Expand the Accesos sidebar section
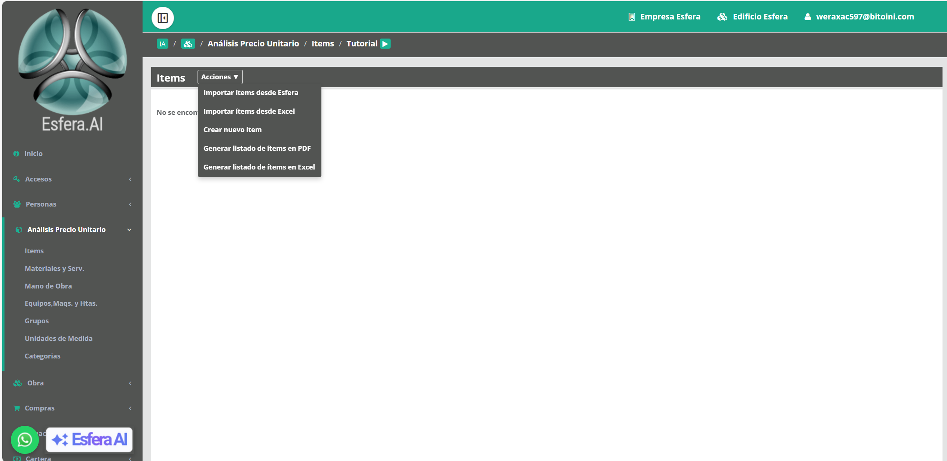 click(72, 179)
